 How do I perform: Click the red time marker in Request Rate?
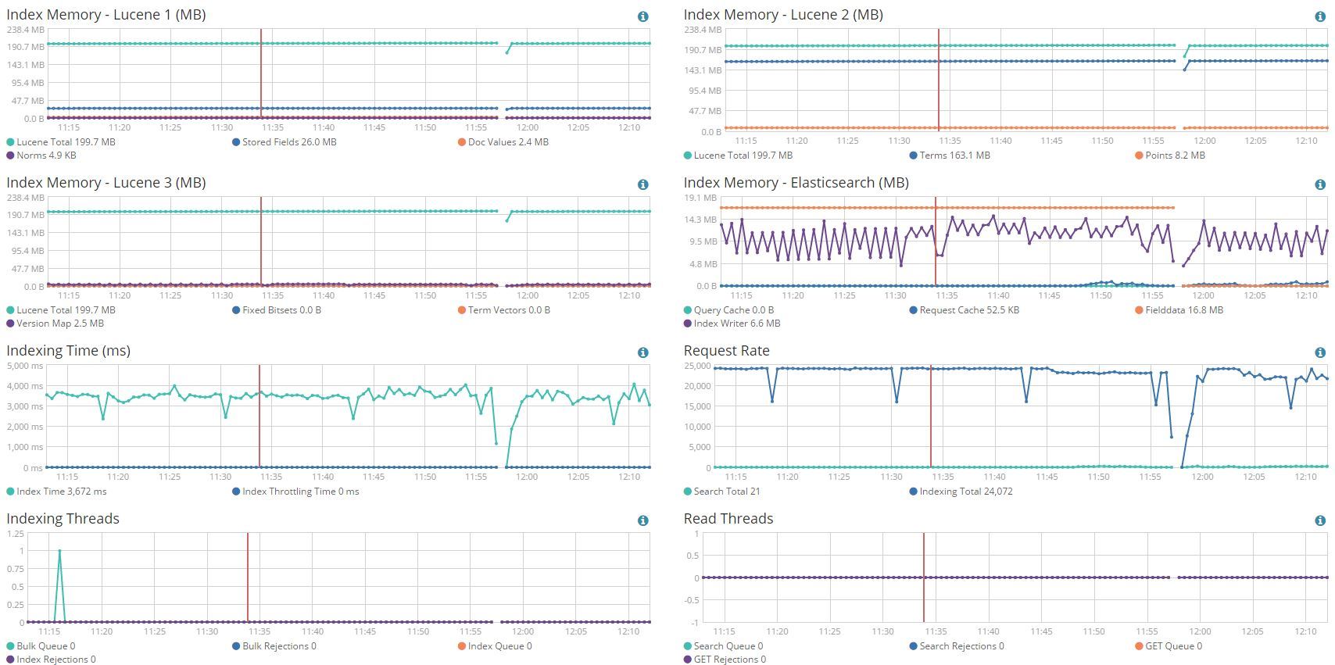[x=931, y=417]
